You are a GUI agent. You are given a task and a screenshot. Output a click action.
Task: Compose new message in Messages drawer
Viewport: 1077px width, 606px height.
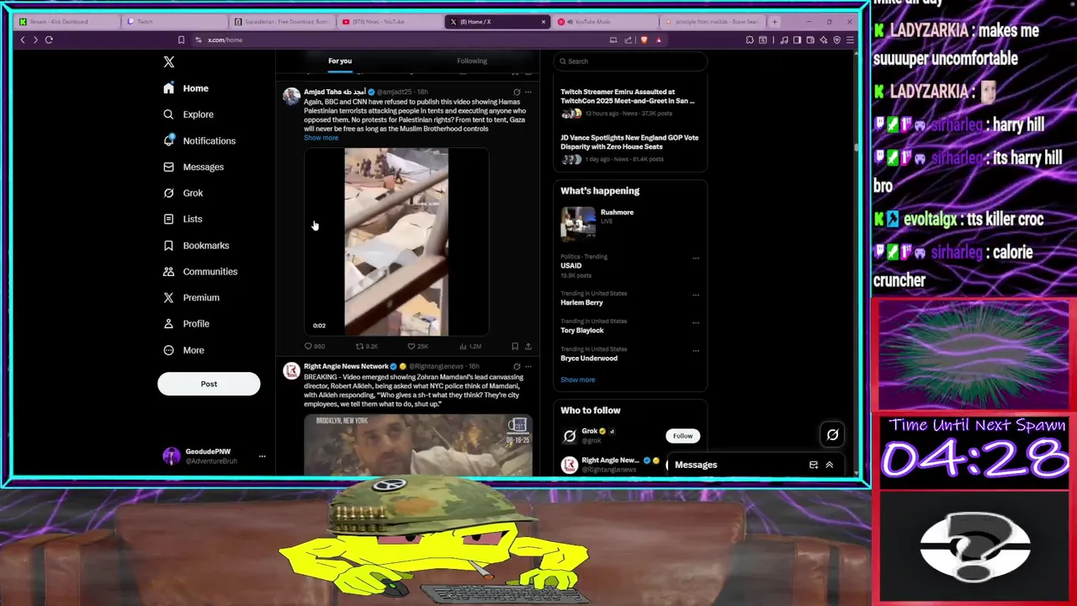point(814,465)
